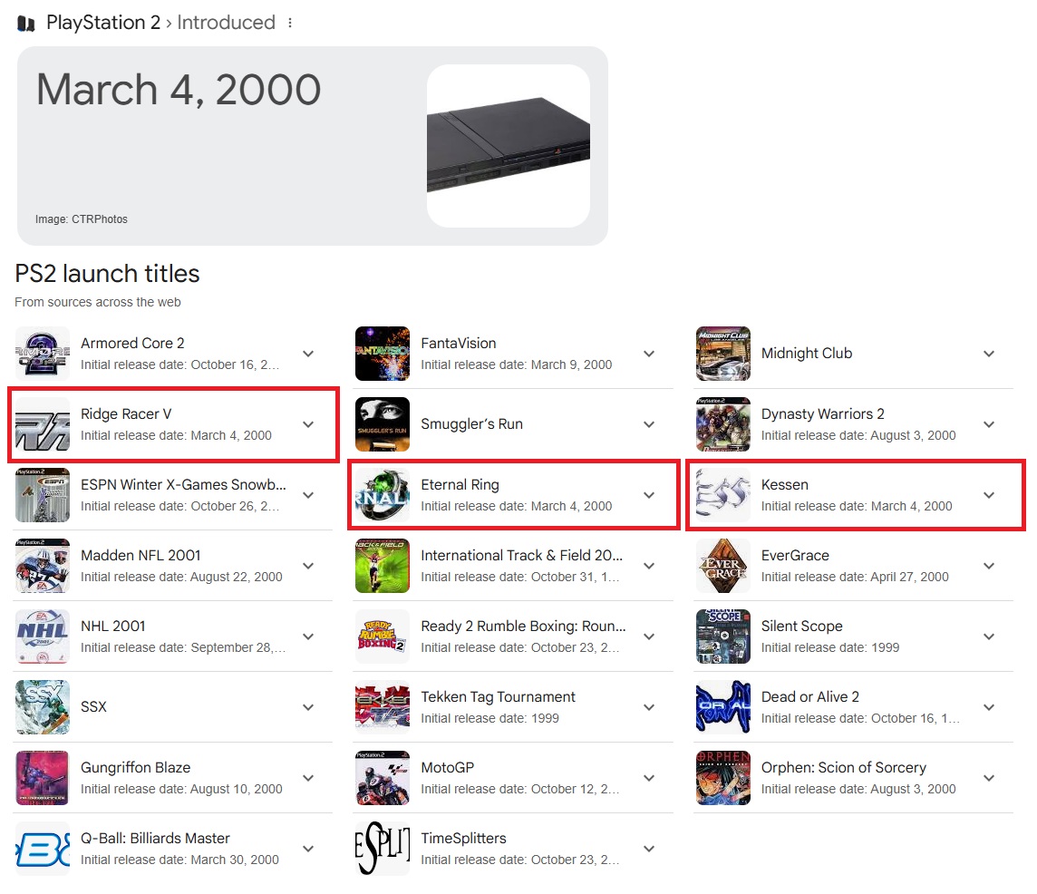Click the Ready 2 Rumble Boxing cover
The width and height of the screenshot is (1037, 894).
click(383, 636)
